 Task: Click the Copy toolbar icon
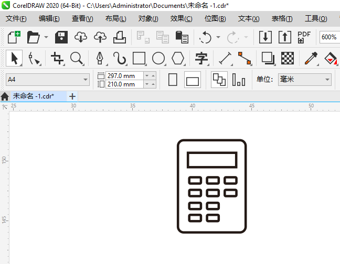(x=163, y=37)
